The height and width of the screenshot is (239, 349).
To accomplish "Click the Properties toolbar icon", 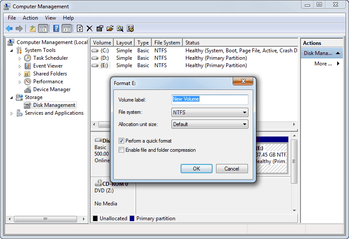I will [x=100, y=28].
